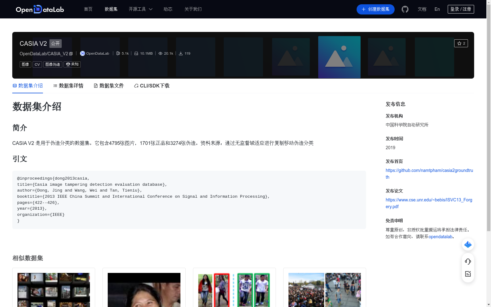Screen dimensions: 491x307
Task: Click the OpenDataLab organization avatar
Action: tap(83, 53)
